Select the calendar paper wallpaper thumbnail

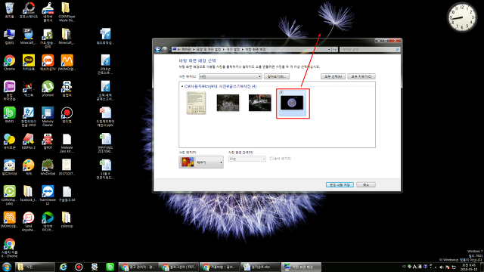coord(196,104)
